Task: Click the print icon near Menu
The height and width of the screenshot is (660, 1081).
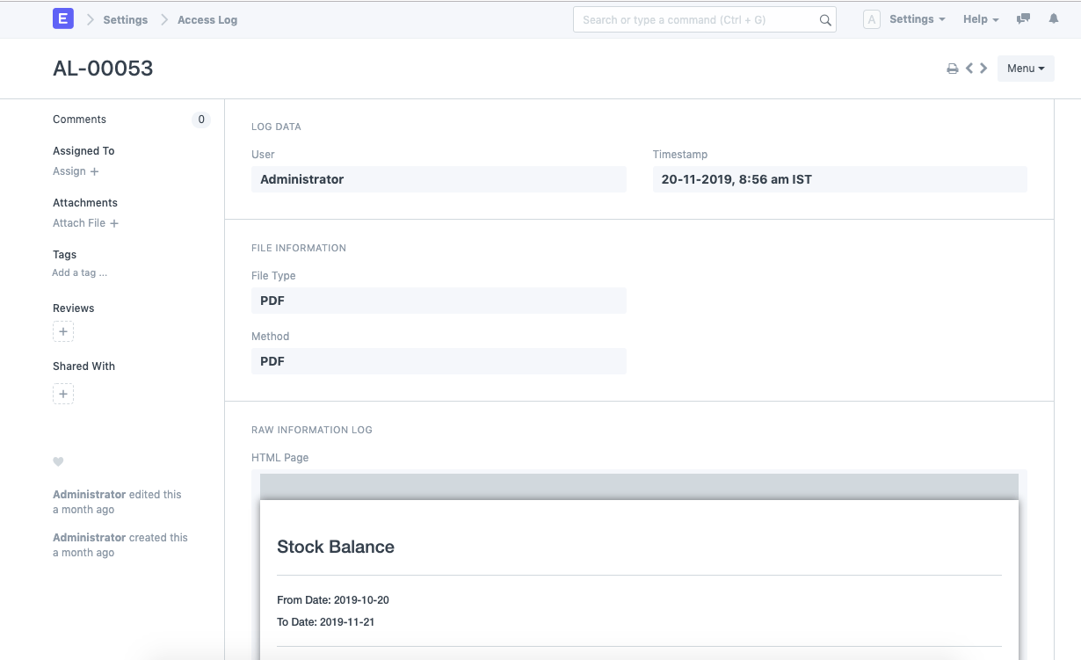Action: pos(953,68)
